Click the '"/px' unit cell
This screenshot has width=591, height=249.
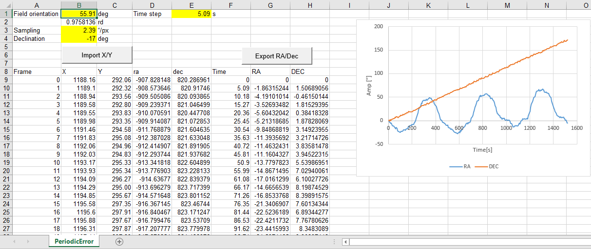(114, 30)
